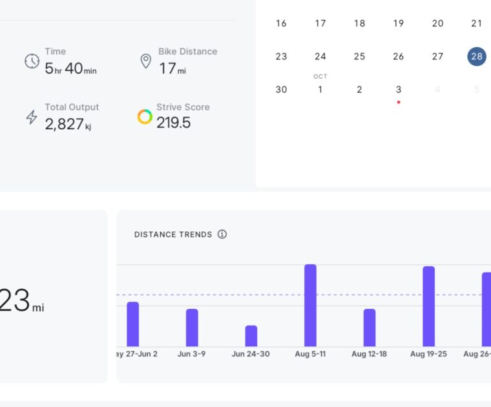
Task: Click the 219.5 Strive Score value
Action: pyautogui.click(x=173, y=123)
